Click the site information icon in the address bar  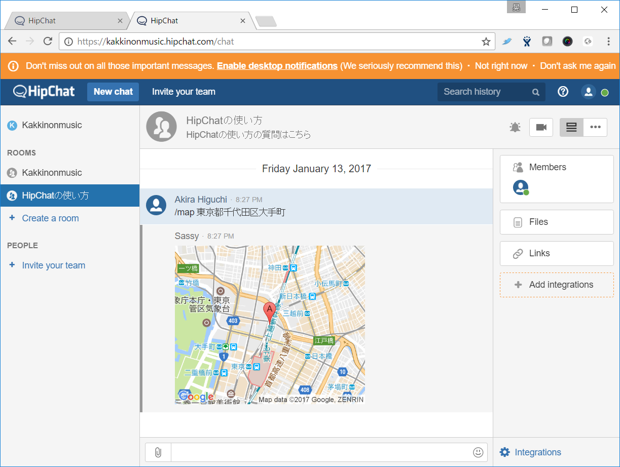(x=69, y=42)
